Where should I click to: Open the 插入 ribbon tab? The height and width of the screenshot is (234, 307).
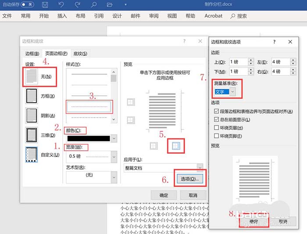point(62,16)
